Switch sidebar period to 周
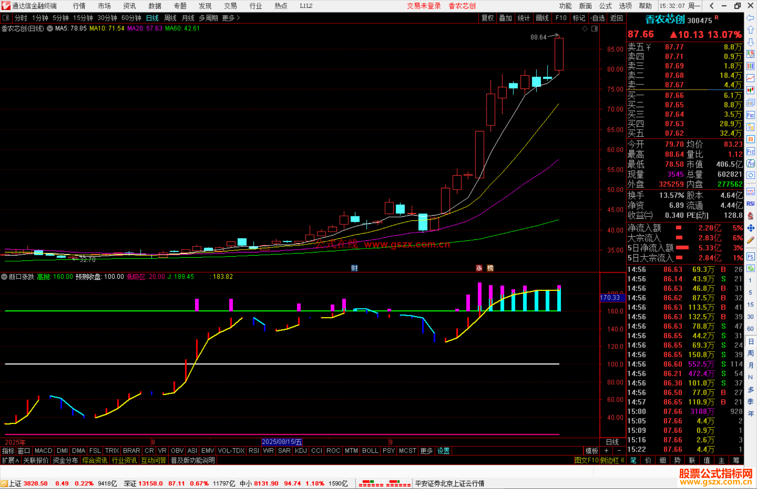757x489 pixels. [750, 353]
